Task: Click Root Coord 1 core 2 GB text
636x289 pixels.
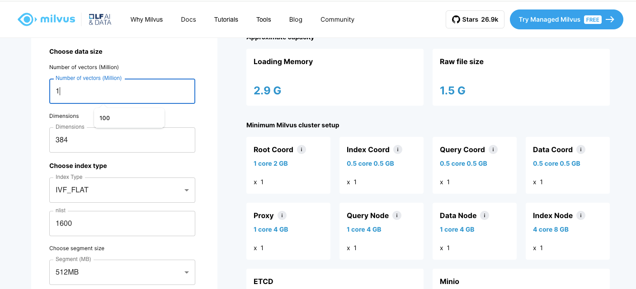Action: 271,163
